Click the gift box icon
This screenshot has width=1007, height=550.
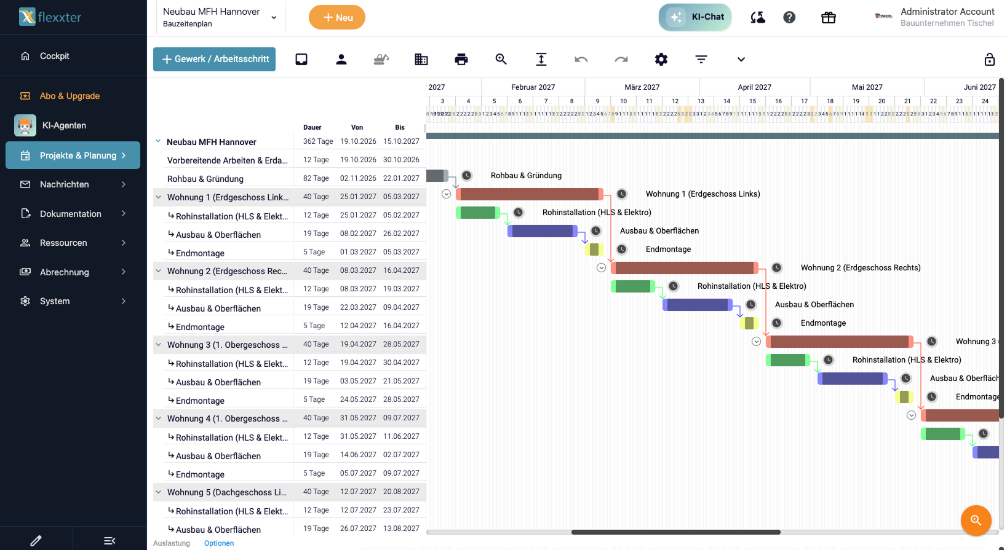coord(829,17)
